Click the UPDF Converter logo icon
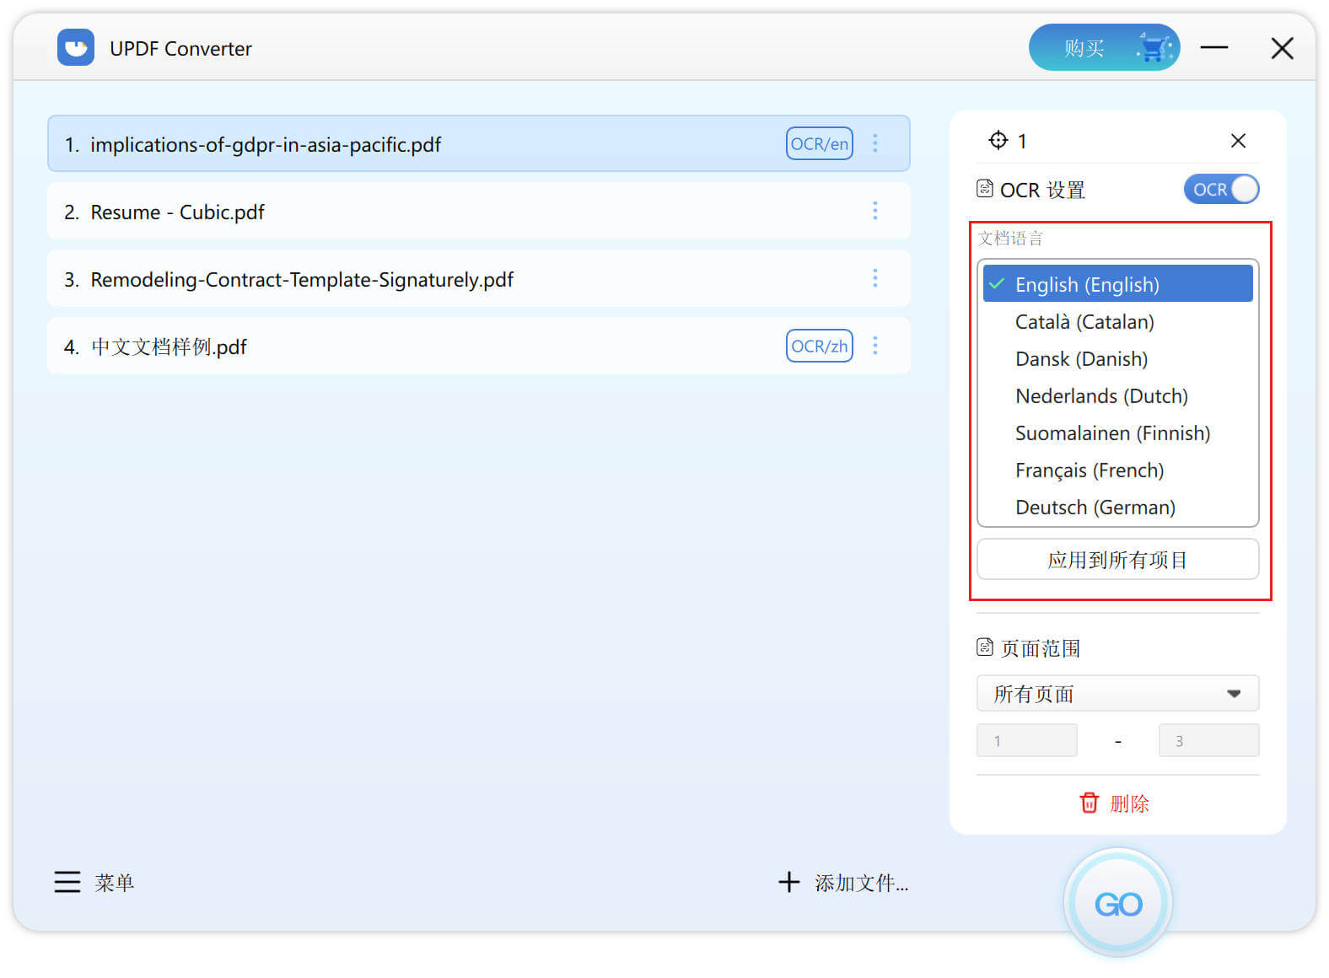 pos(76,47)
